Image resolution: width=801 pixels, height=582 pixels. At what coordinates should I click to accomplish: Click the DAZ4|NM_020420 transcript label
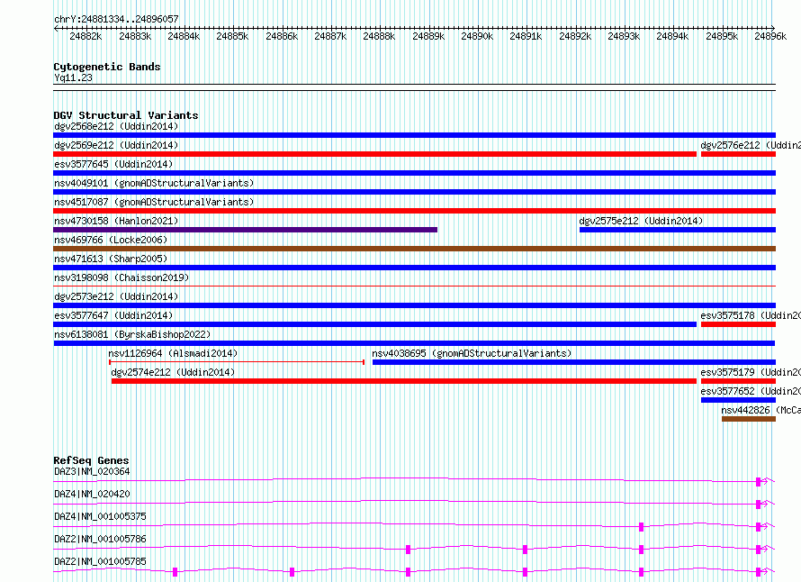tap(92, 494)
